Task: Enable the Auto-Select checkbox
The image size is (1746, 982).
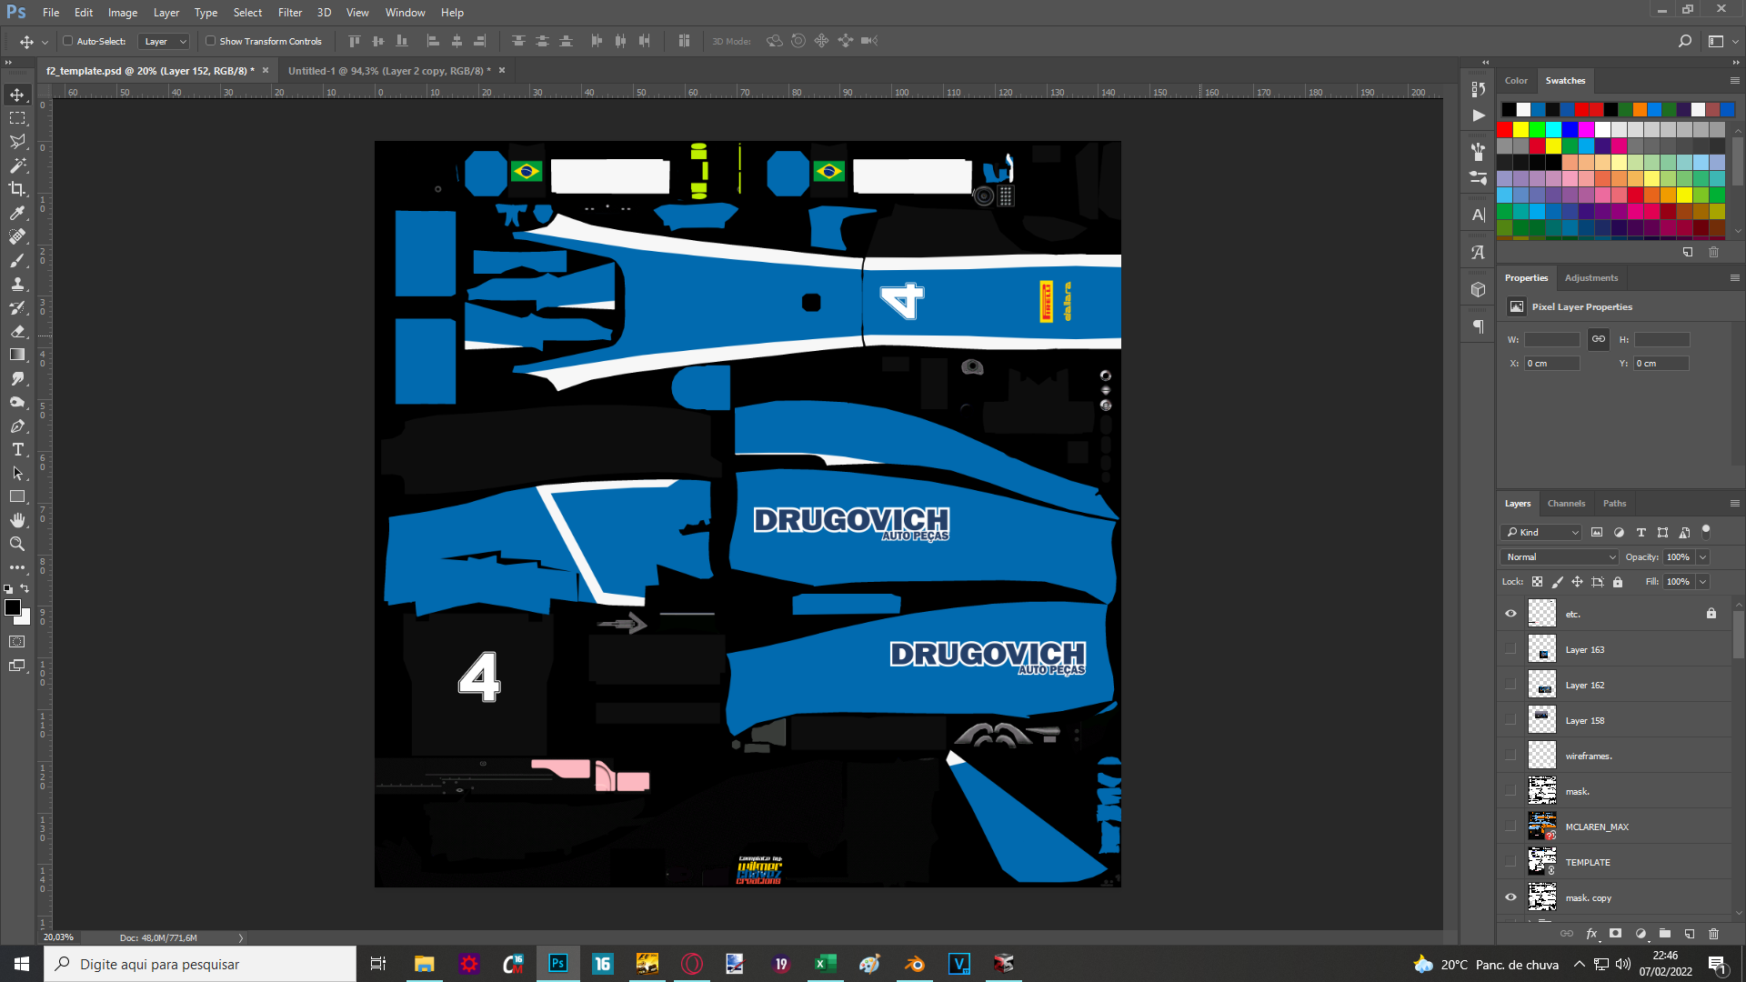Action: point(67,41)
